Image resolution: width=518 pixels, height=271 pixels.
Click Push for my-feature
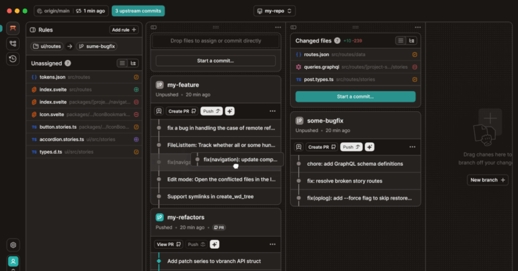(x=211, y=111)
